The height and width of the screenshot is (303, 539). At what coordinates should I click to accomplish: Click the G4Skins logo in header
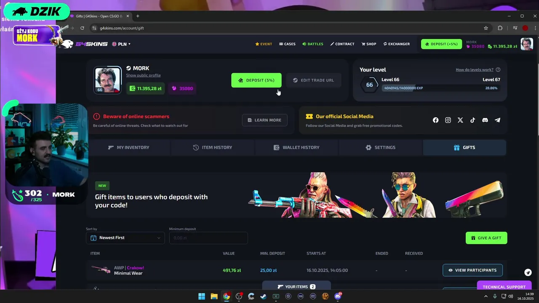point(85,44)
